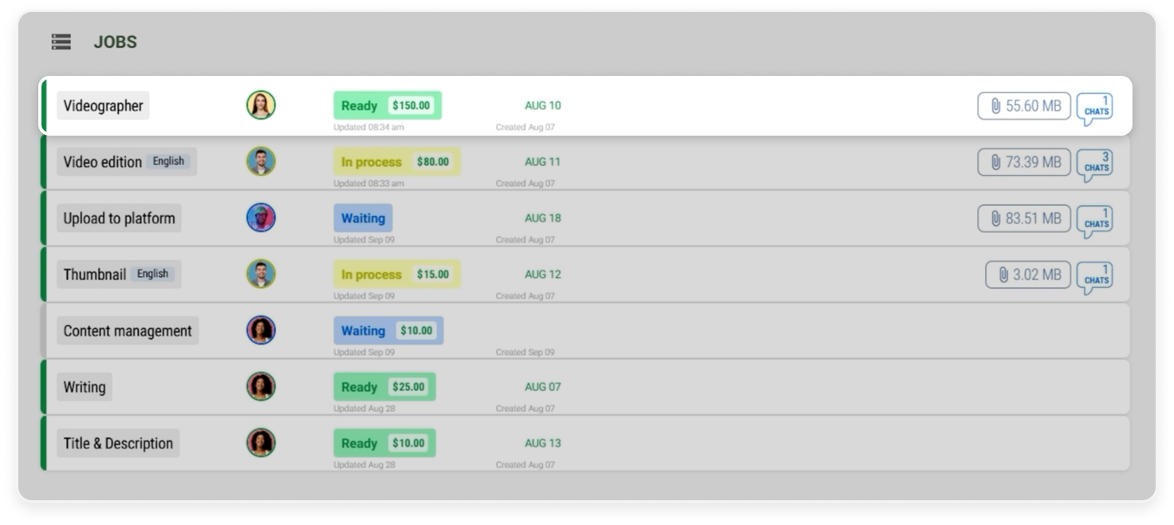Open the Thumbnail job chat bubble
This screenshot has width=1174, height=525.
coord(1094,278)
